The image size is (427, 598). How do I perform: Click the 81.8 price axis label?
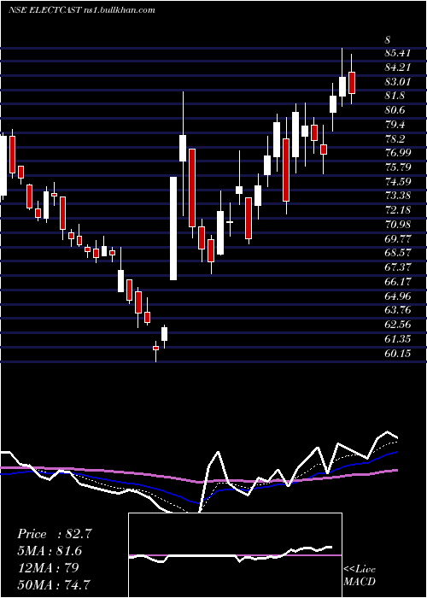click(395, 96)
